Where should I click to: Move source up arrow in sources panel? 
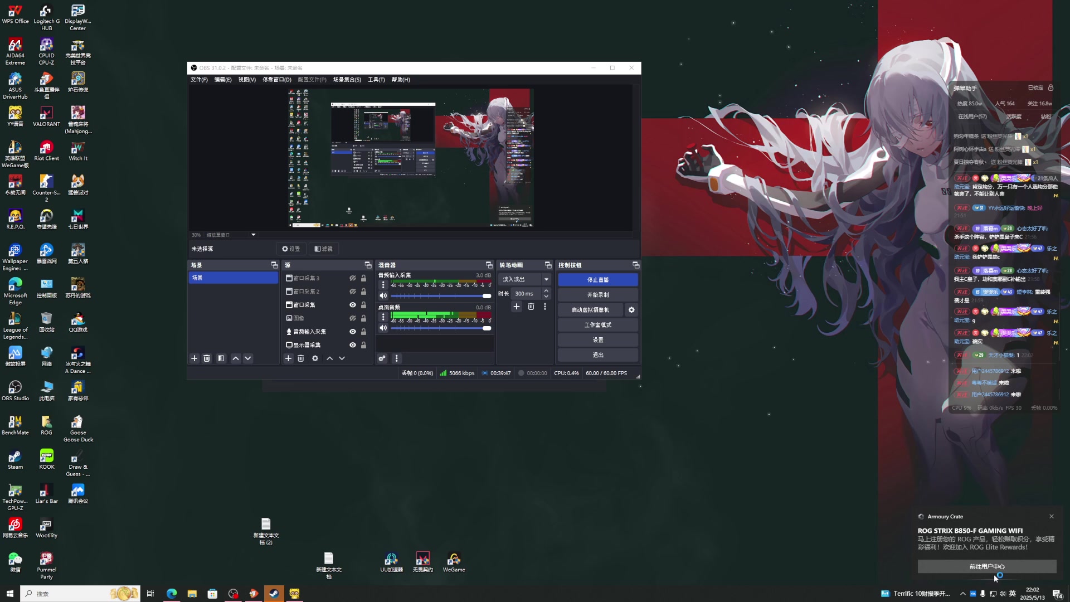point(330,358)
